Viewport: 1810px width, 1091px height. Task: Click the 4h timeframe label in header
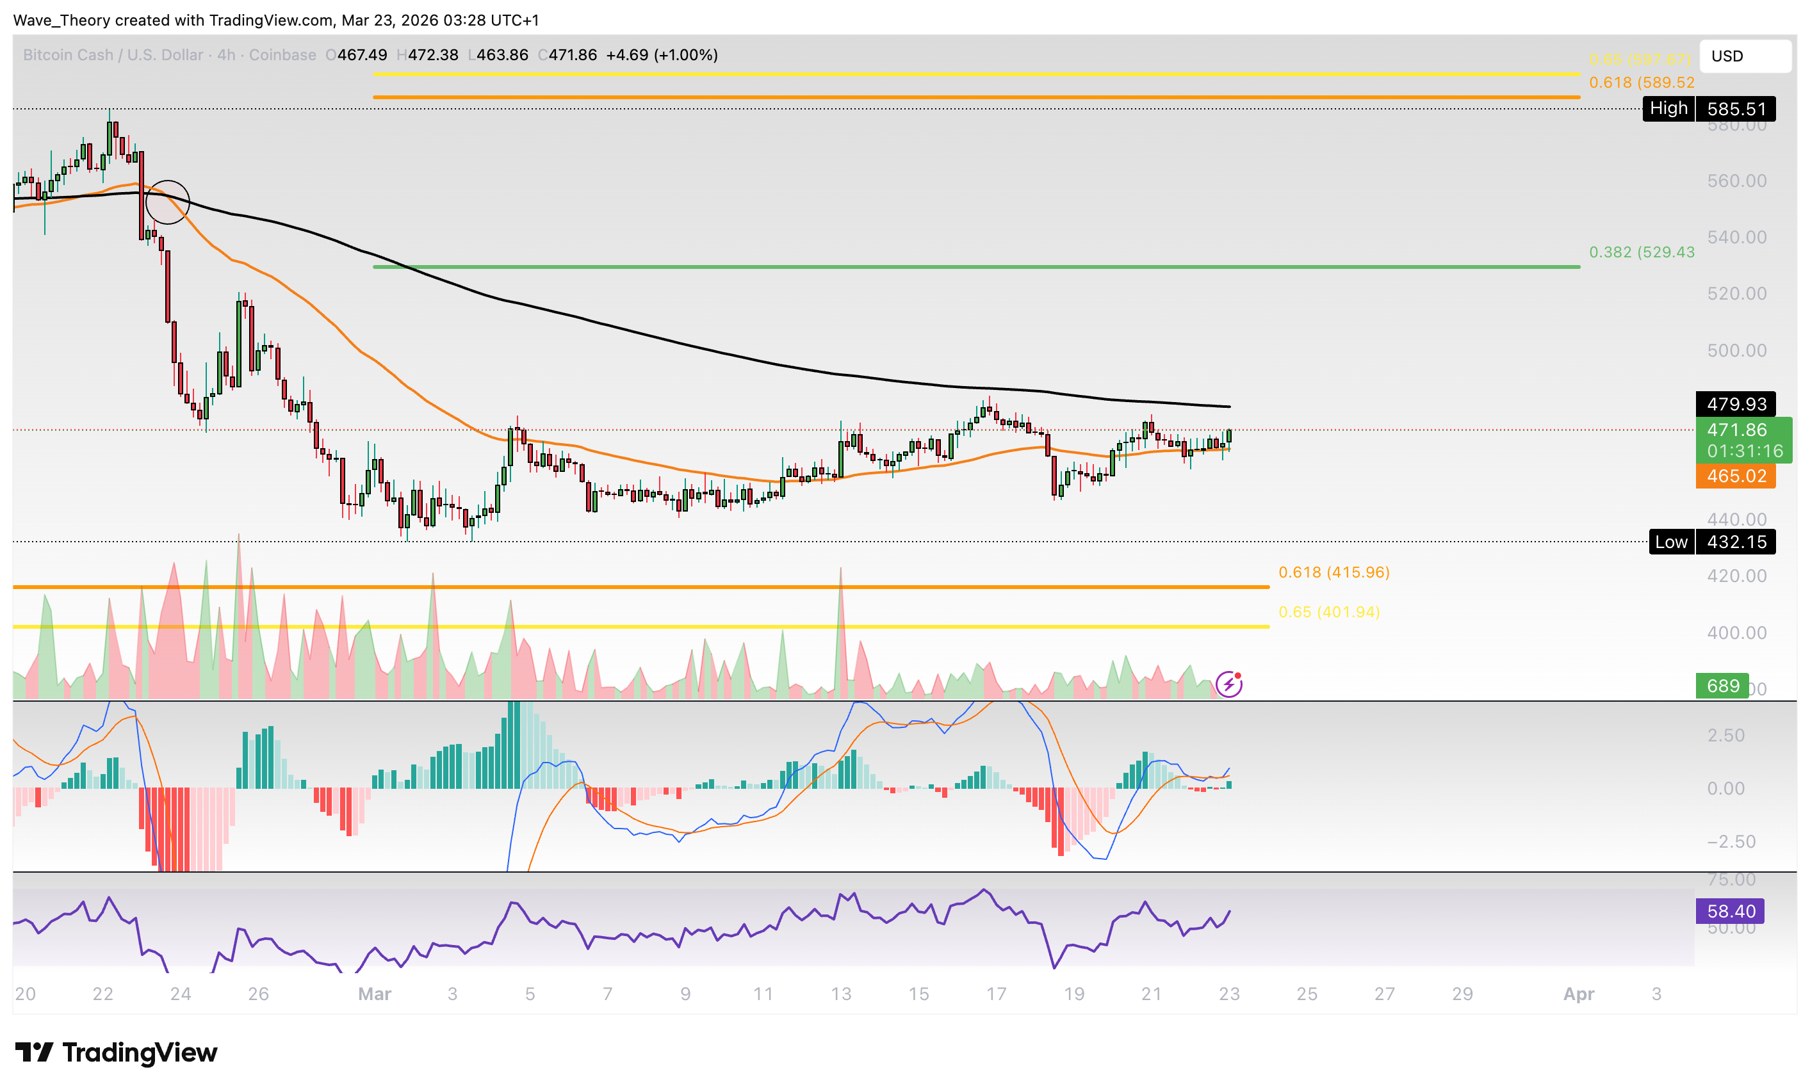(226, 55)
